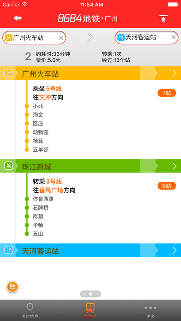
Task: Clear the 广州火车站 start station field
Action: (61, 38)
